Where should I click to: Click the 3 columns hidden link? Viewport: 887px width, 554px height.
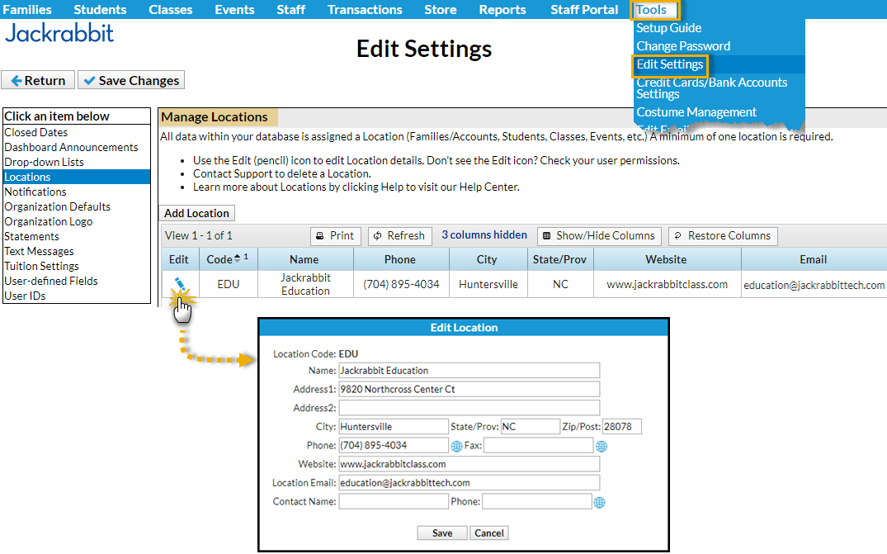(x=484, y=234)
